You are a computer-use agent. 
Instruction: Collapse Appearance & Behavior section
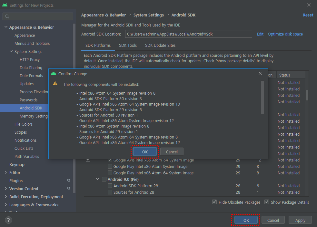click(x=6, y=27)
